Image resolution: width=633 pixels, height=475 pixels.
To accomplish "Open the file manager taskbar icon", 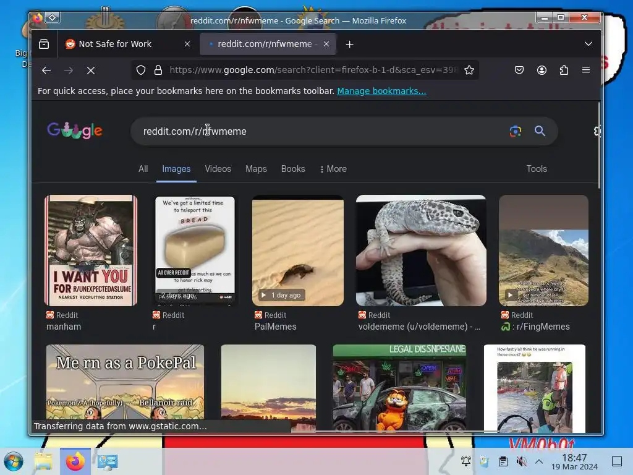I will 43,461.
